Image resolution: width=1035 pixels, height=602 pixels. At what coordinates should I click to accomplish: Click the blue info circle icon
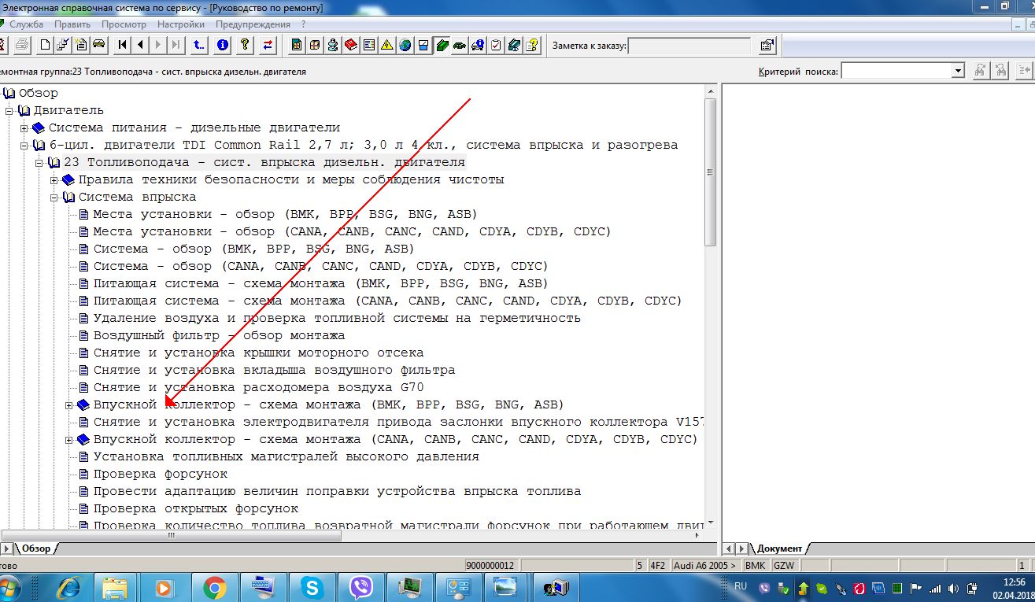(223, 45)
